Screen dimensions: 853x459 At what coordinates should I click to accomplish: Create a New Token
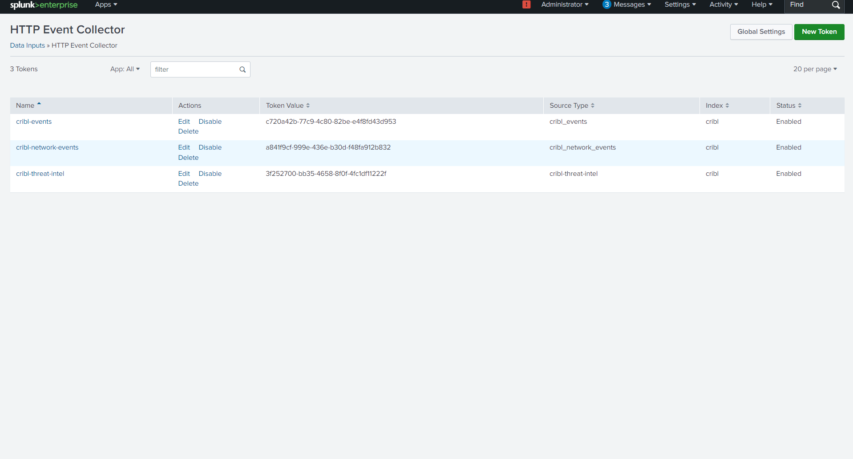pyautogui.click(x=819, y=32)
